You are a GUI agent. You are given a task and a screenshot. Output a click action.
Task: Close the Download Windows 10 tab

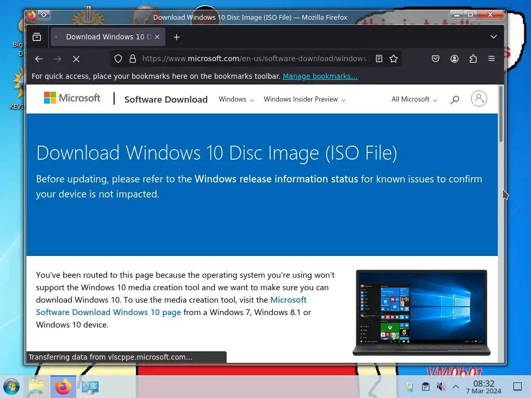point(157,37)
